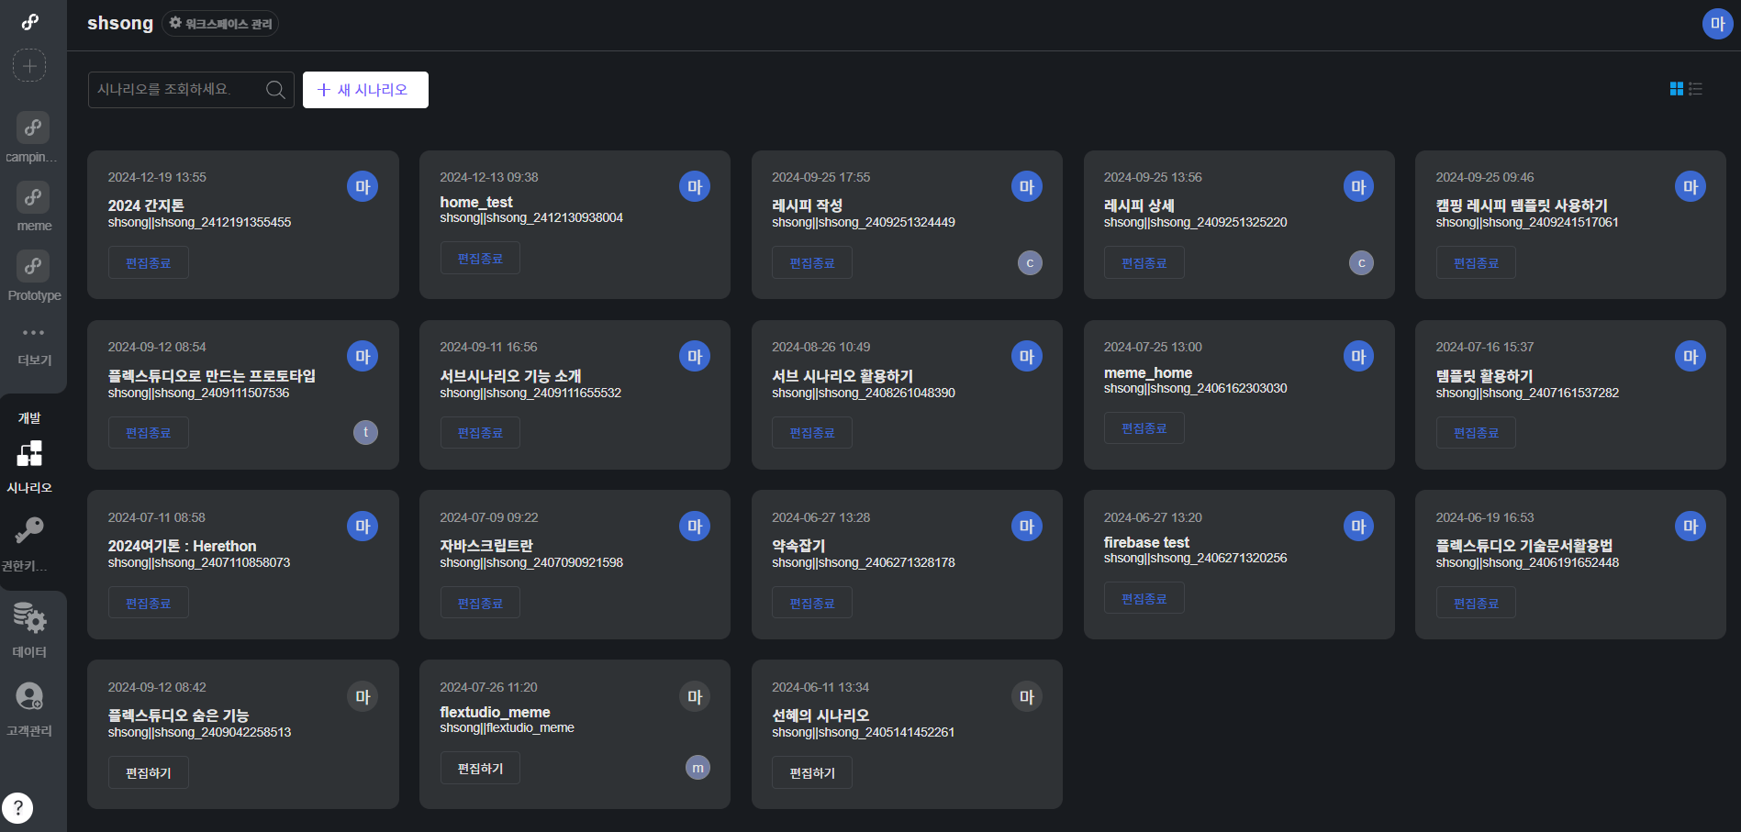This screenshot has width=1741, height=832.
Task: Select ID shsong||shsong_2406191652448
Action: click(x=1527, y=562)
